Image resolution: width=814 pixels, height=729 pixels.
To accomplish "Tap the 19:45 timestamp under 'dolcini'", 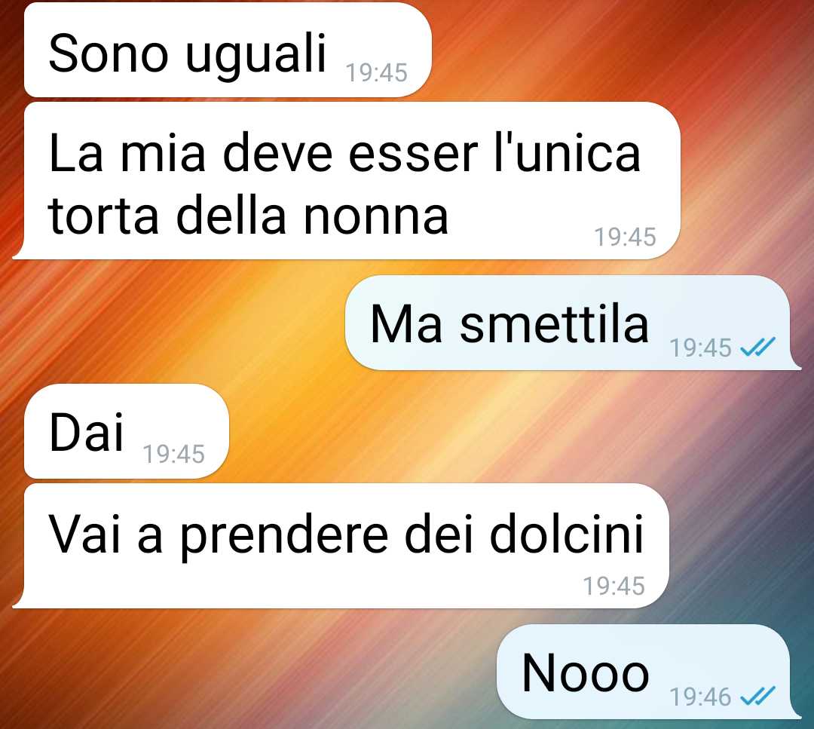I will pos(614,586).
